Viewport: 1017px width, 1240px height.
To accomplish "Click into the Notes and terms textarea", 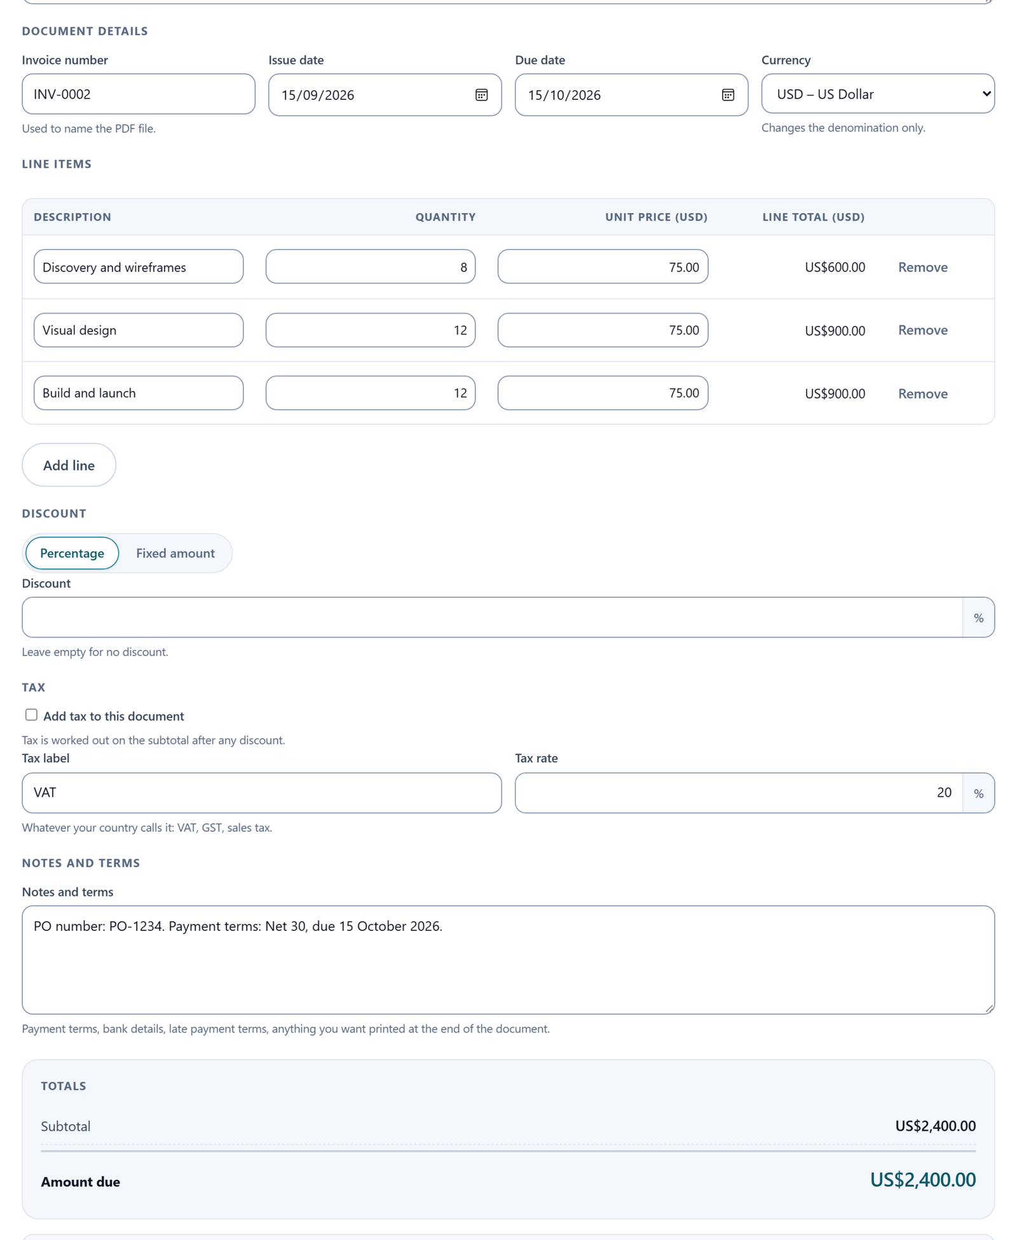I will coord(508,960).
